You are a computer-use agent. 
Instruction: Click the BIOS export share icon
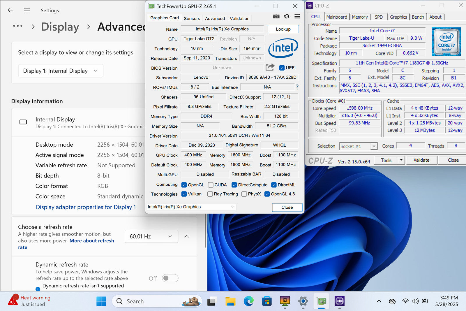tap(270, 67)
